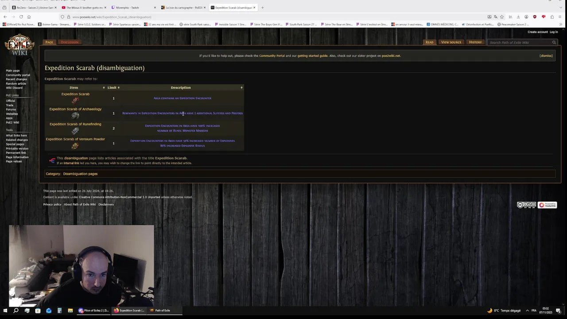This screenshot has width=567, height=319.
Task: Click the browser back arrow
Action: (5, 17)
